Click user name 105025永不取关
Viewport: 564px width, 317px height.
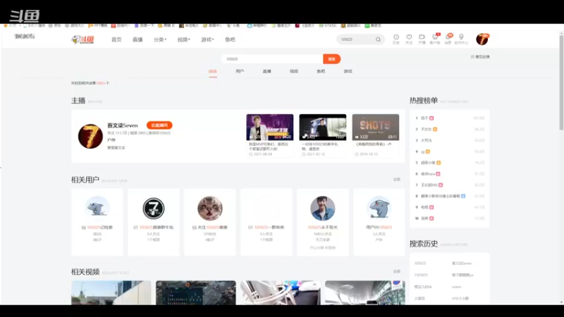point(323,228)
